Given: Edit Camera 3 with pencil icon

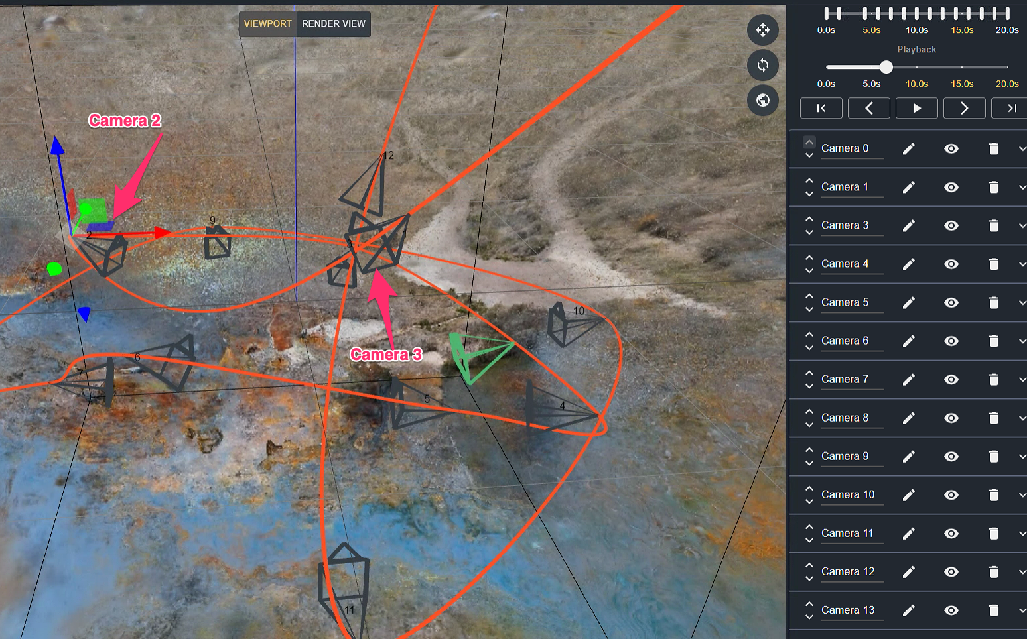Looking at the screenshot, I should click(x=909, y=225).
